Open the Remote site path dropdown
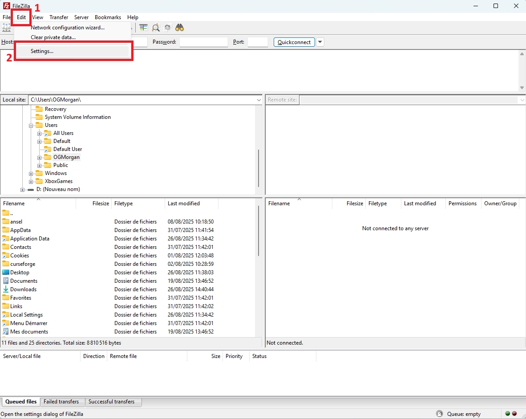The image size is (526, 419). [522, 100]
